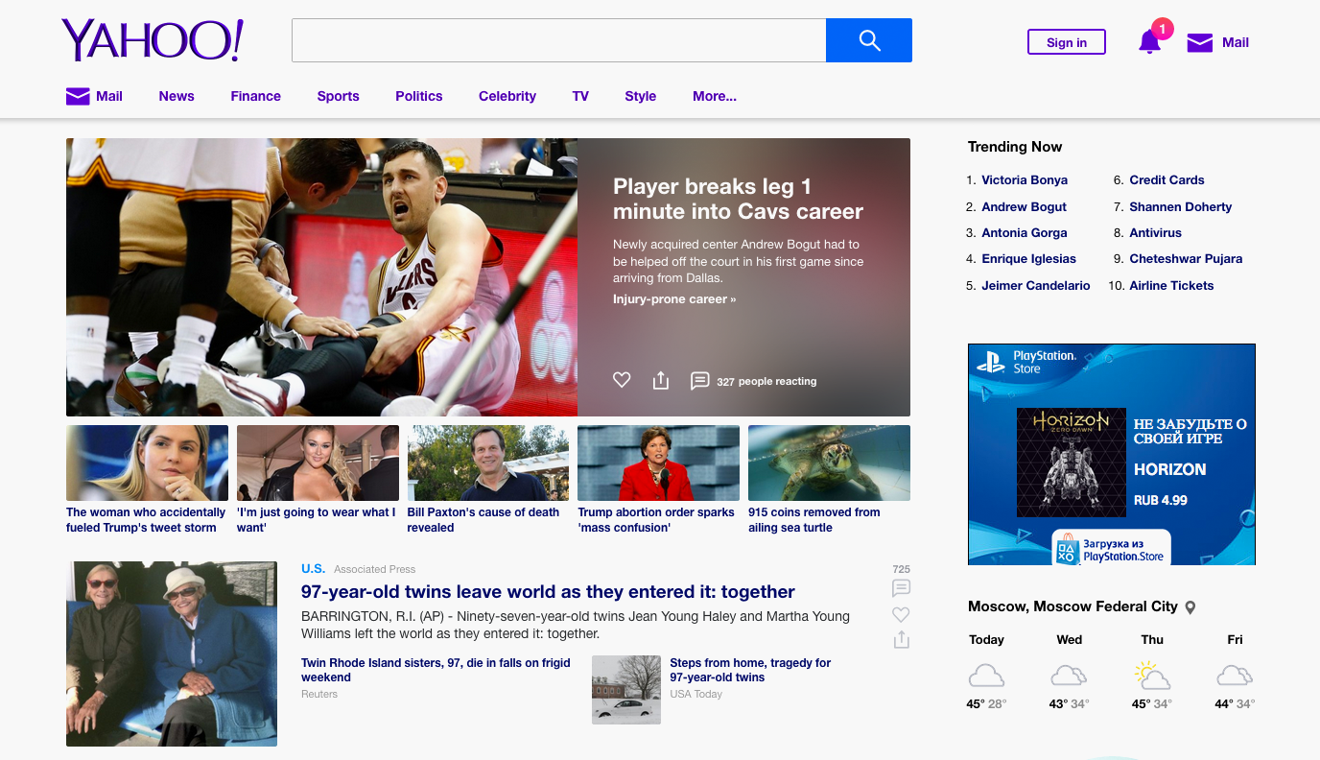Open thumbnail of woman who fueled Trump's tweet storm
Viewport: 1320px width, 760px height.
[147, 463]
